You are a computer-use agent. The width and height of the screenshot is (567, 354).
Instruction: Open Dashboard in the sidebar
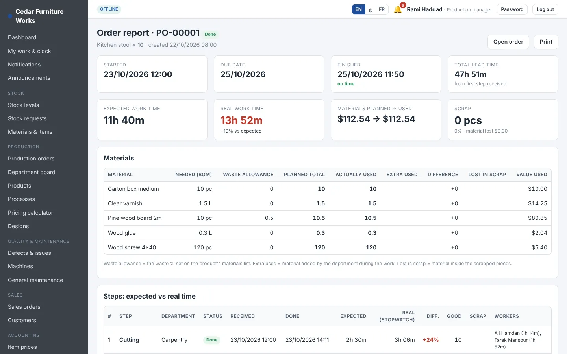[x=22, y=37]
